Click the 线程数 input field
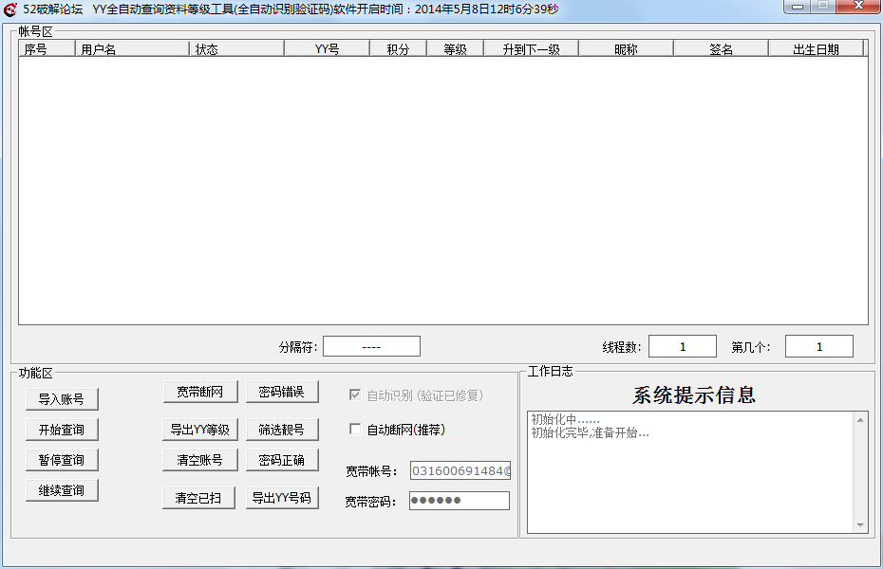883x569 pixels. click(x=683, y=346)
